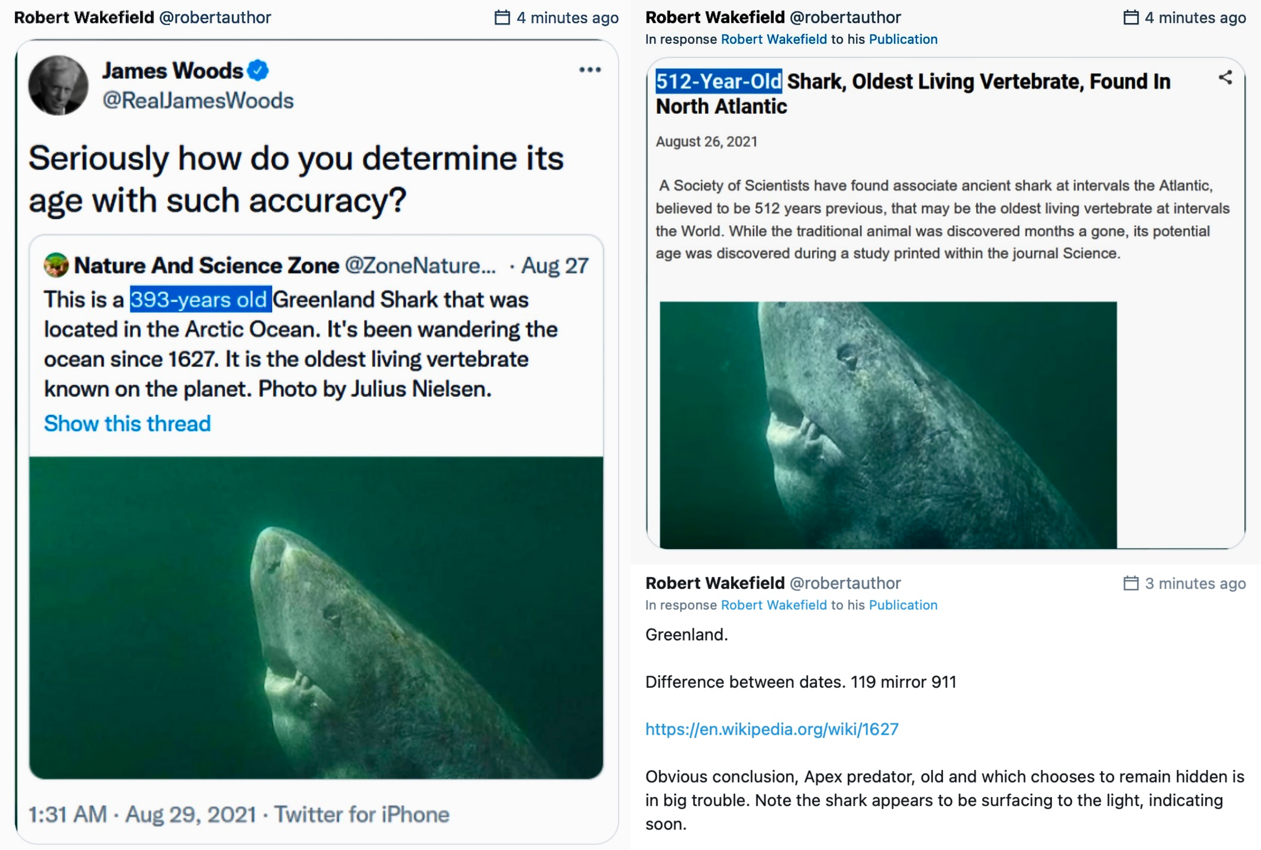This screenshot has width=1261, height=850.
Task: Click 'Robert Wakefield' link above the 'Greenland.' reply
Action: click(x=774, y=605)
